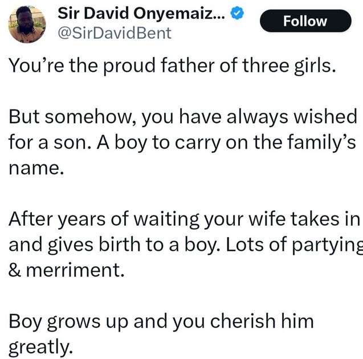The width and height of the screenshot is (363, 359).
Task: Click the word "partying" in the tweet
Action: point(328,246)
